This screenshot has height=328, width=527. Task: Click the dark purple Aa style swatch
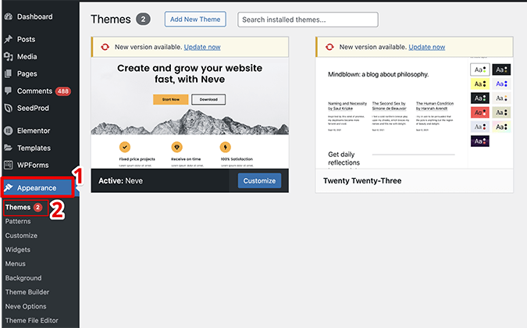coord(480,141)
